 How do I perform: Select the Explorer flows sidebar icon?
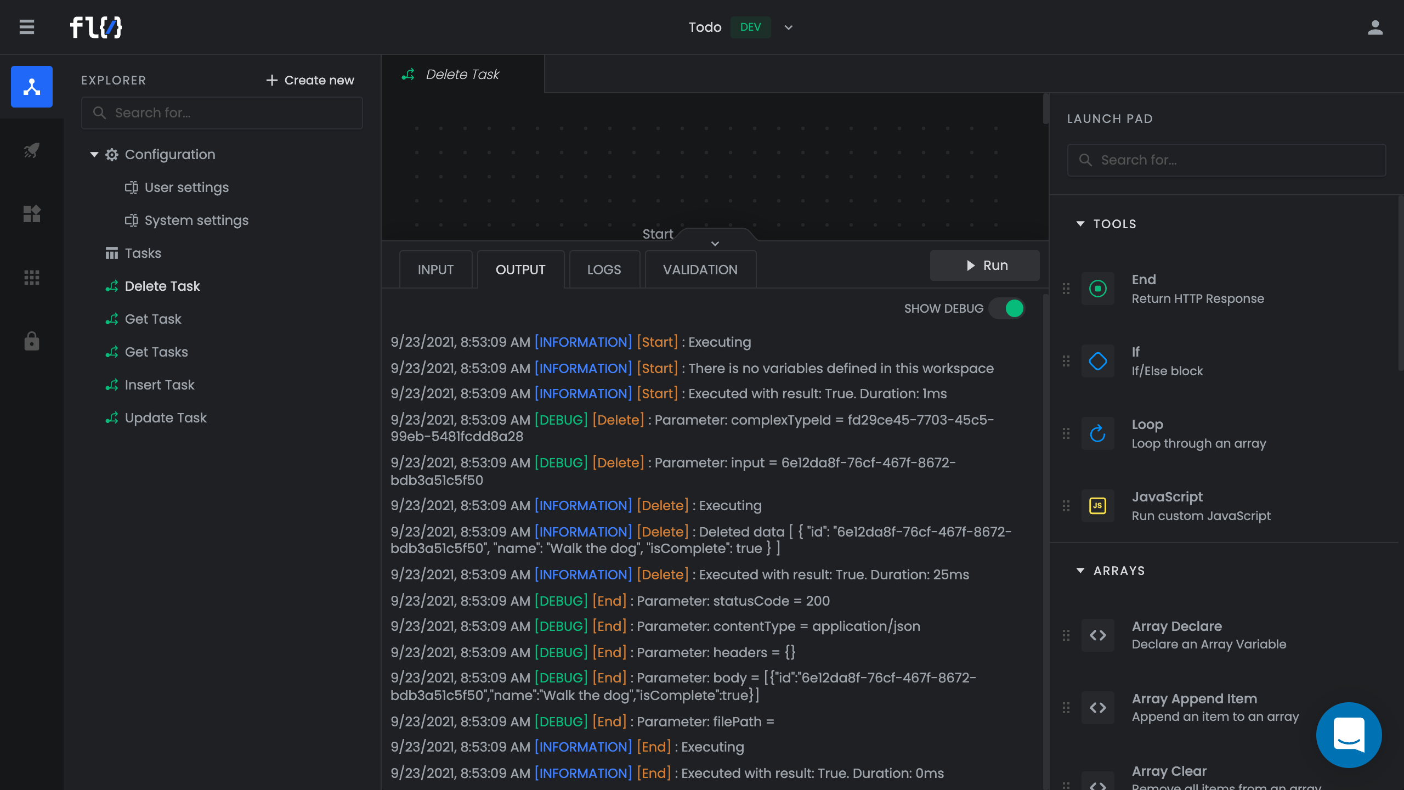(x=32, y=87)
